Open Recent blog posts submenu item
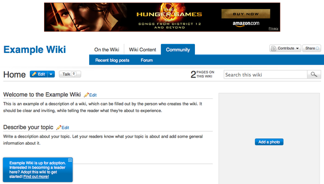Screen dimensions: 324x184 [112, 60]
